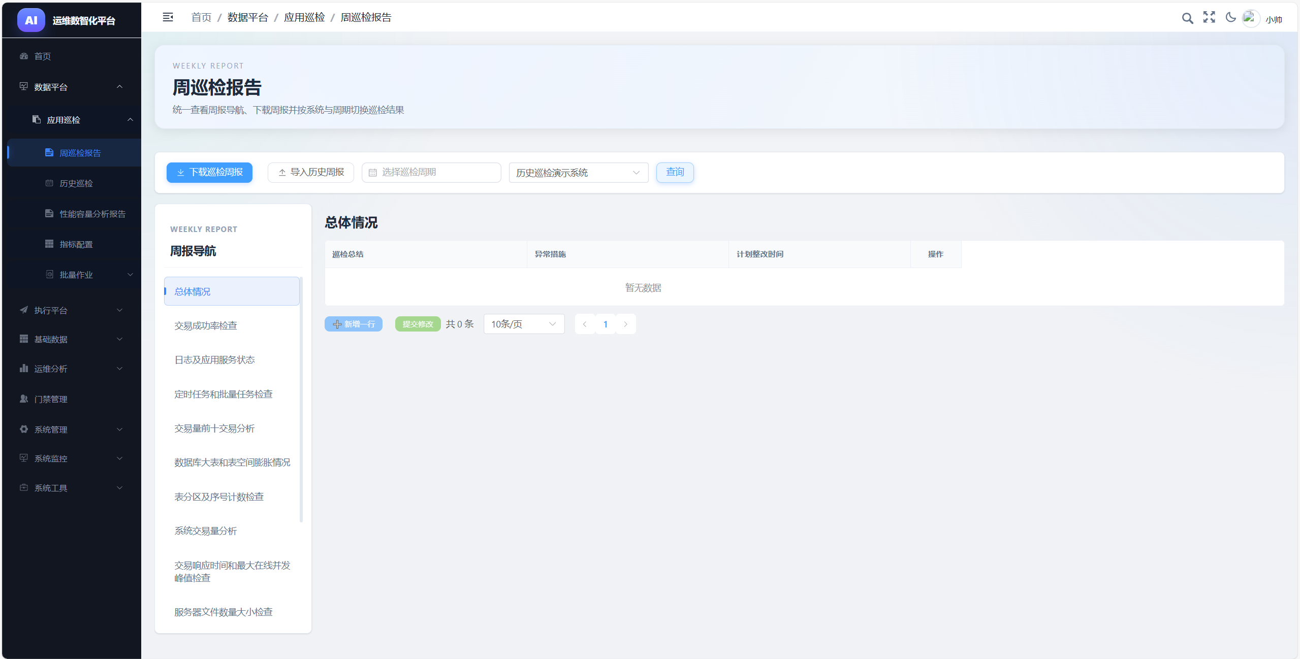The width and height of the screenshot is (1300, 659).
Task: Click the 系统工具 toolbox icon
Action: coord(24,487)
